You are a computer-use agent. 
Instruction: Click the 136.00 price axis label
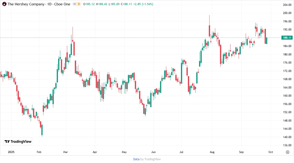287,145
